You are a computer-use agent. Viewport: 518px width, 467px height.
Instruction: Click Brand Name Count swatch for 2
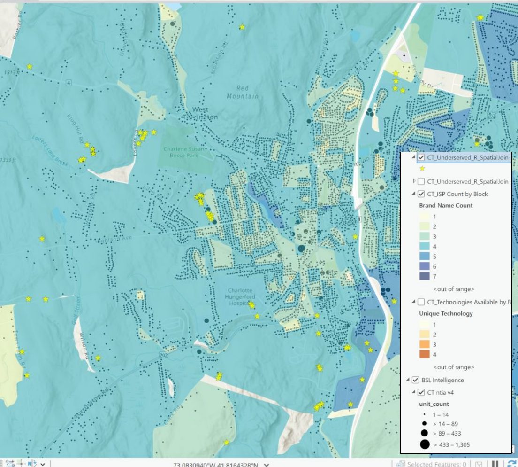pyautogui.click(x=425, y=226)
